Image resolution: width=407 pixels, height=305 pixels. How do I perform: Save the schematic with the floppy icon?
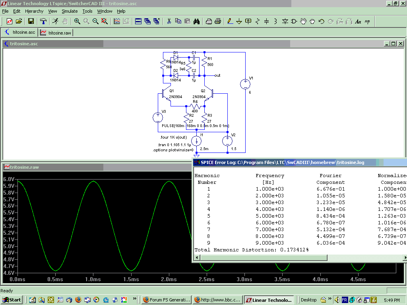[x=31, y=21]
